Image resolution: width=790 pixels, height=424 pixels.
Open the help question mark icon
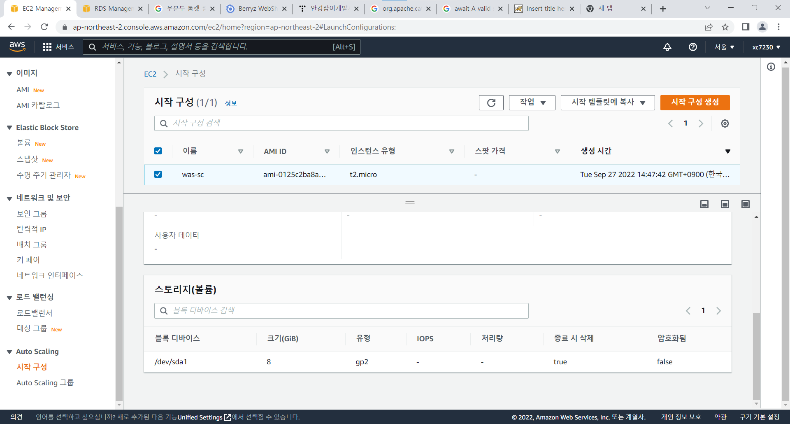(693, 47)
